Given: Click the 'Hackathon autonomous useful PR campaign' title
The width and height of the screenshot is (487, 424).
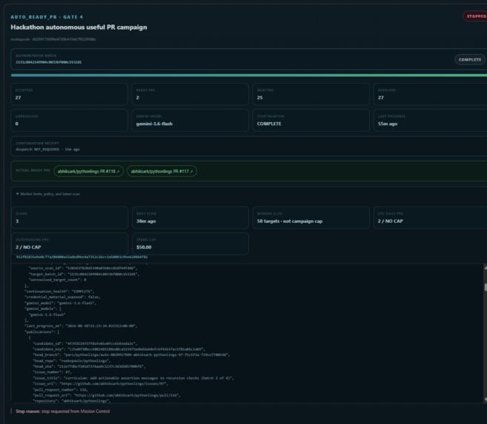Looking at the screenshot, I should (79, 27).
